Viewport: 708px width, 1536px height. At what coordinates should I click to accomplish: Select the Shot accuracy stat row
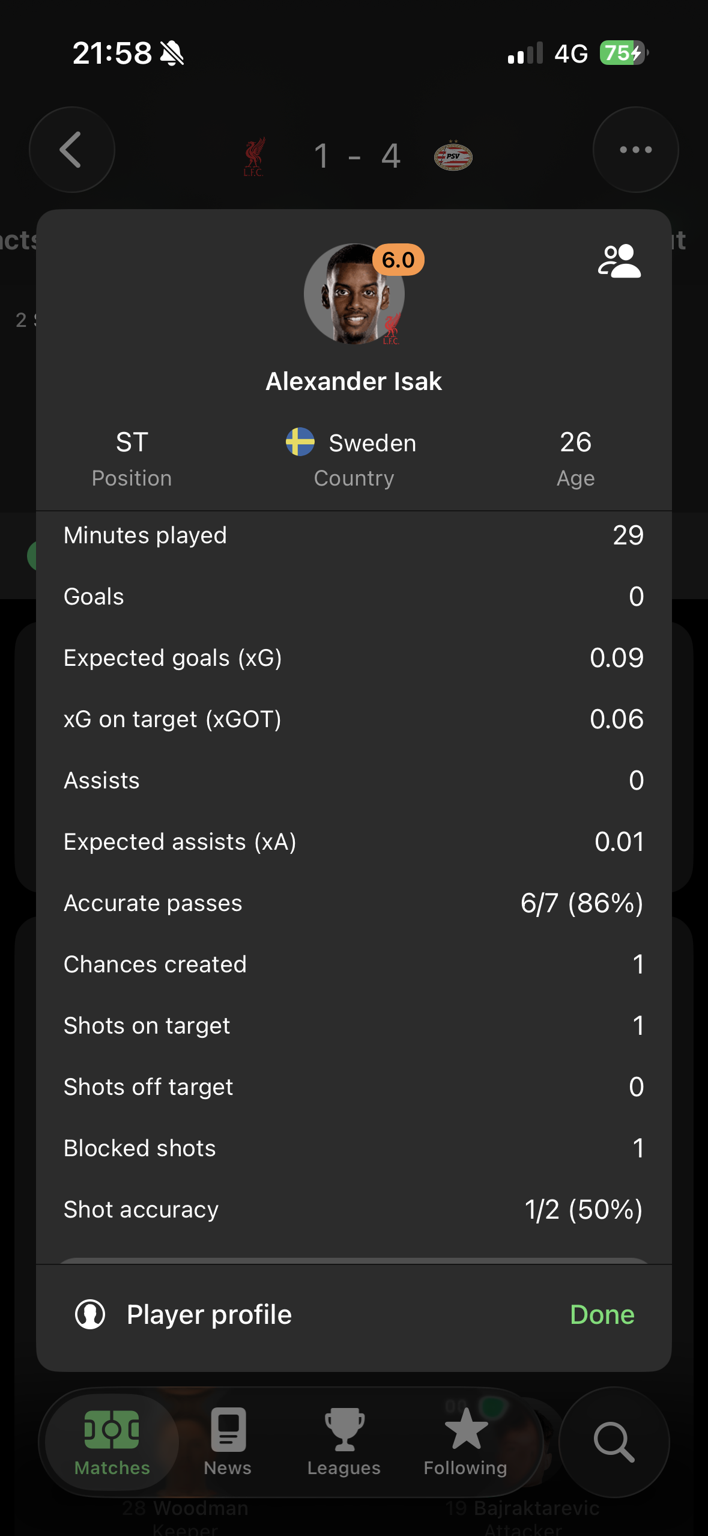click(354, 1209)
